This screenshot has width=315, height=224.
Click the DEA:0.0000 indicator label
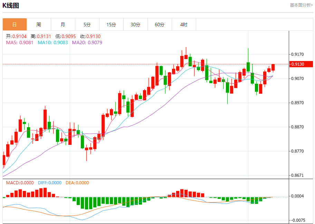click(x=77, y=183)
